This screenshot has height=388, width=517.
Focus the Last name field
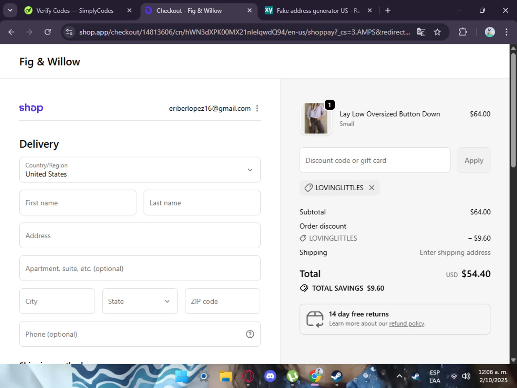pyautogui.click(x=202, y=202)
